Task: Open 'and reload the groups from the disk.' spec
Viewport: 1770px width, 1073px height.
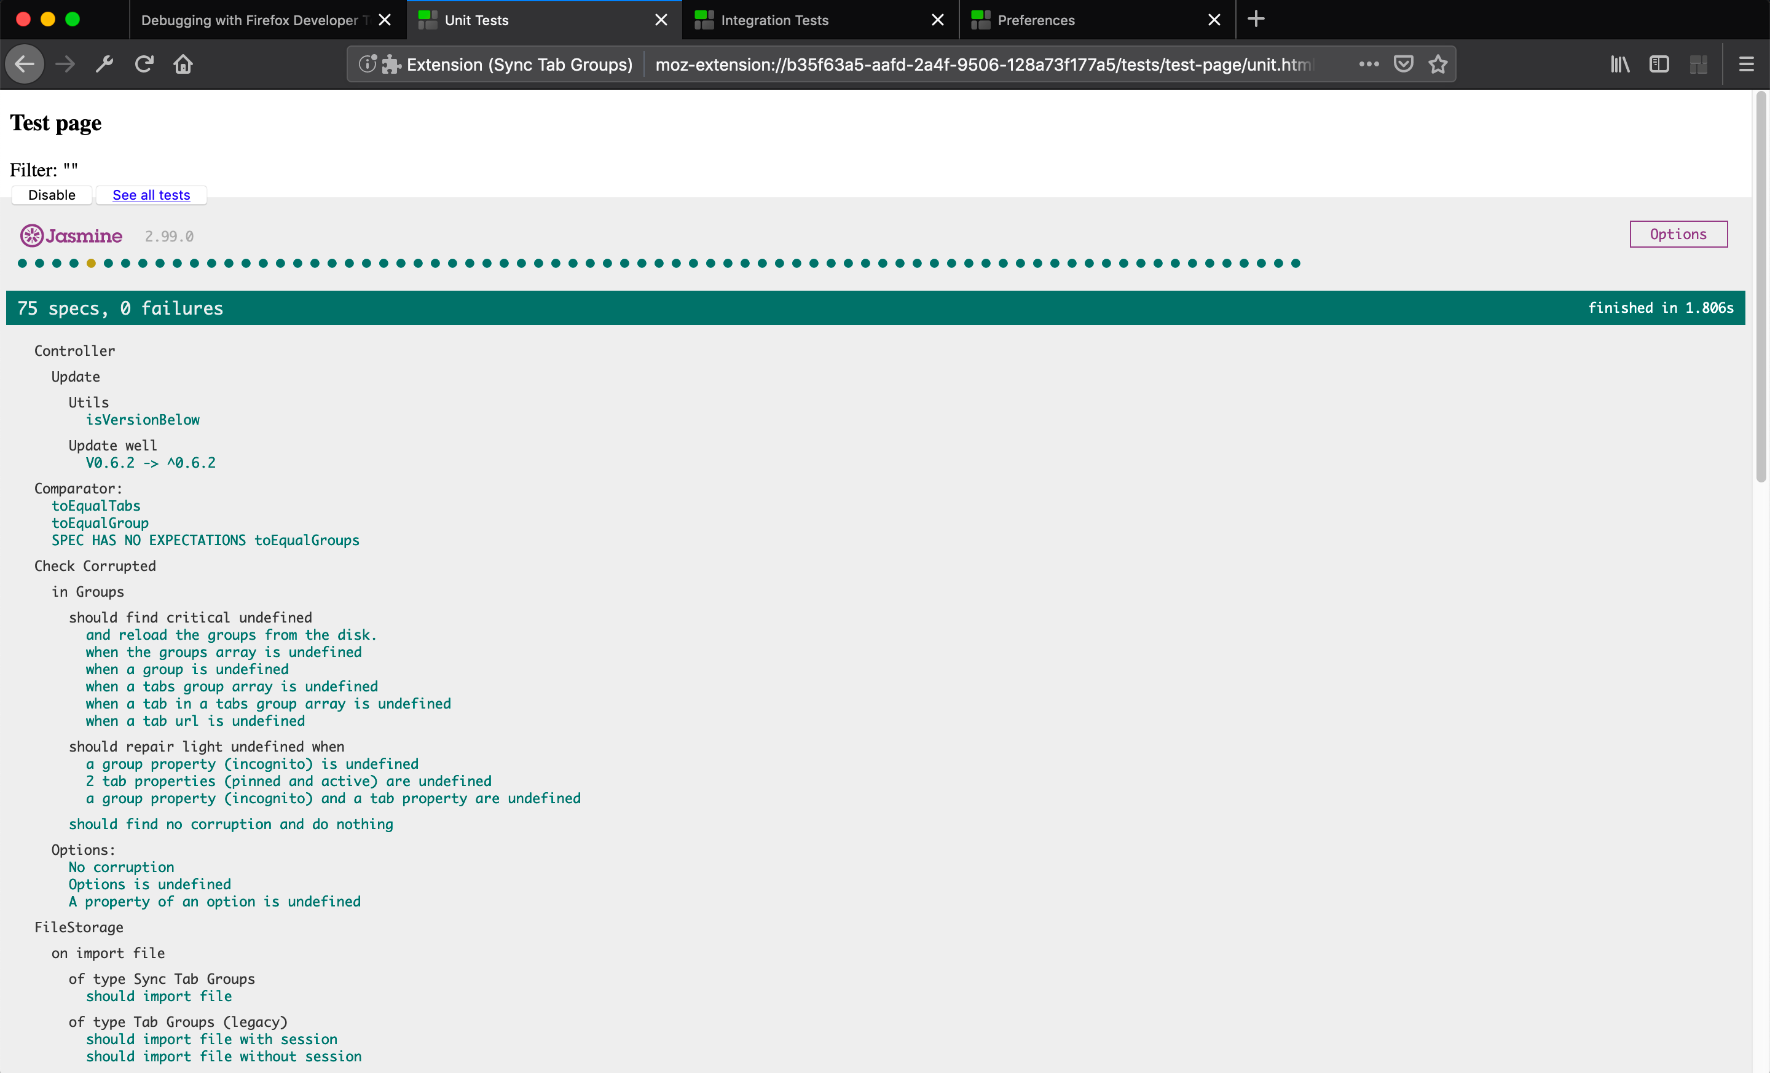Action: click(231, 635)
